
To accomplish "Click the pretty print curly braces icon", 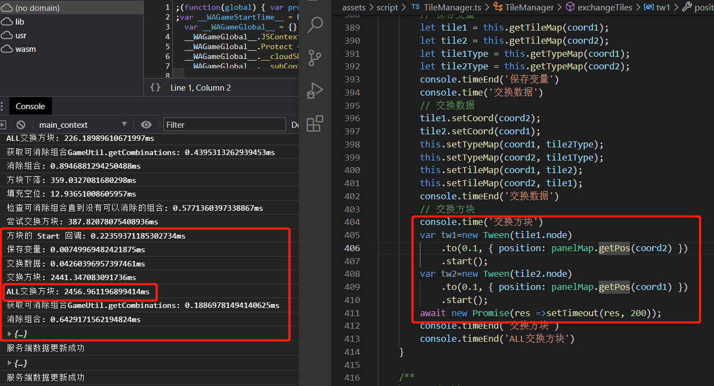I will (x=155, y=87).
